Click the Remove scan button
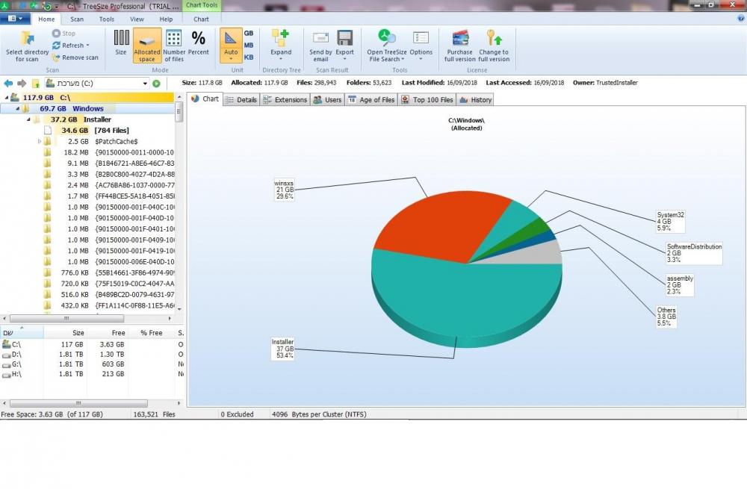Viewport: 747px width, 489px height. pyautogui.click(x=75, y=57)
